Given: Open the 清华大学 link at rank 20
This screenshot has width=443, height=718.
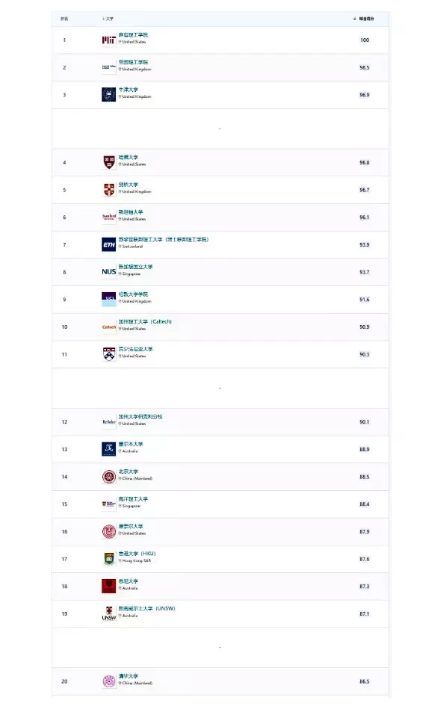Looking at the screenshot, I should pos(128,676).
